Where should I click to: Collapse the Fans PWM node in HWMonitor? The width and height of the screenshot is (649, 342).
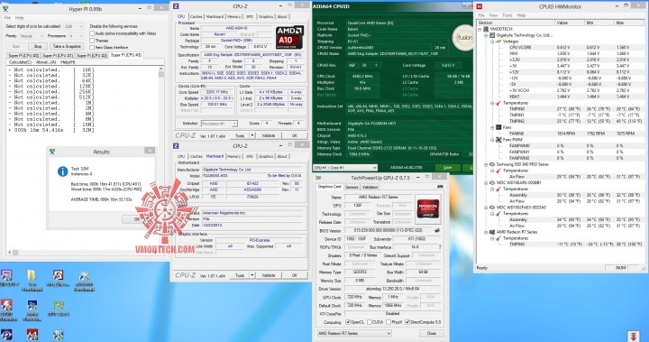(x=492, y=140)
